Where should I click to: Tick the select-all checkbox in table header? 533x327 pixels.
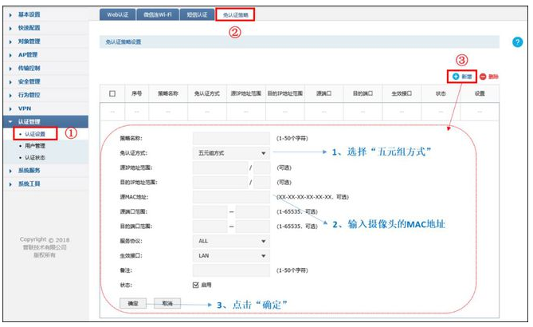click(x=112, y=93)
